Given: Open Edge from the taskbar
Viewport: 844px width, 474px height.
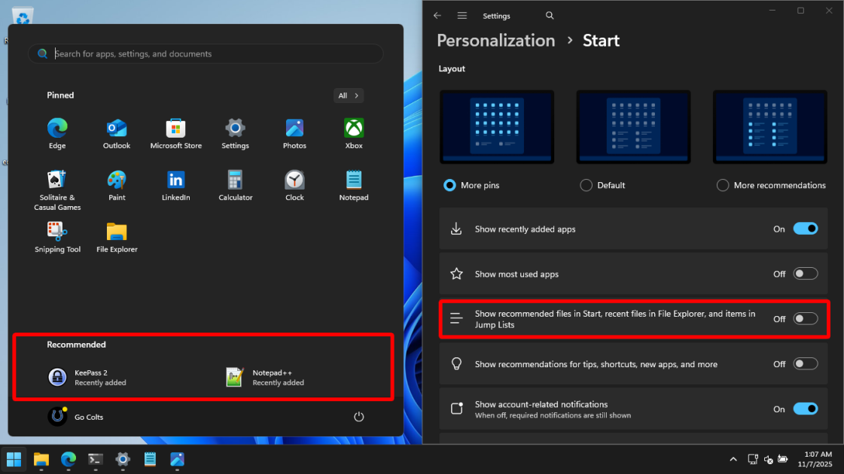Looking at the screenshot, I should point(69,460).
